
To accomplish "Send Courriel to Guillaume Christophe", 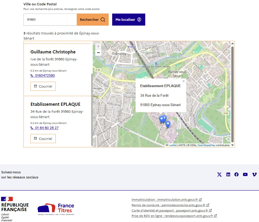I will (43, 86).
